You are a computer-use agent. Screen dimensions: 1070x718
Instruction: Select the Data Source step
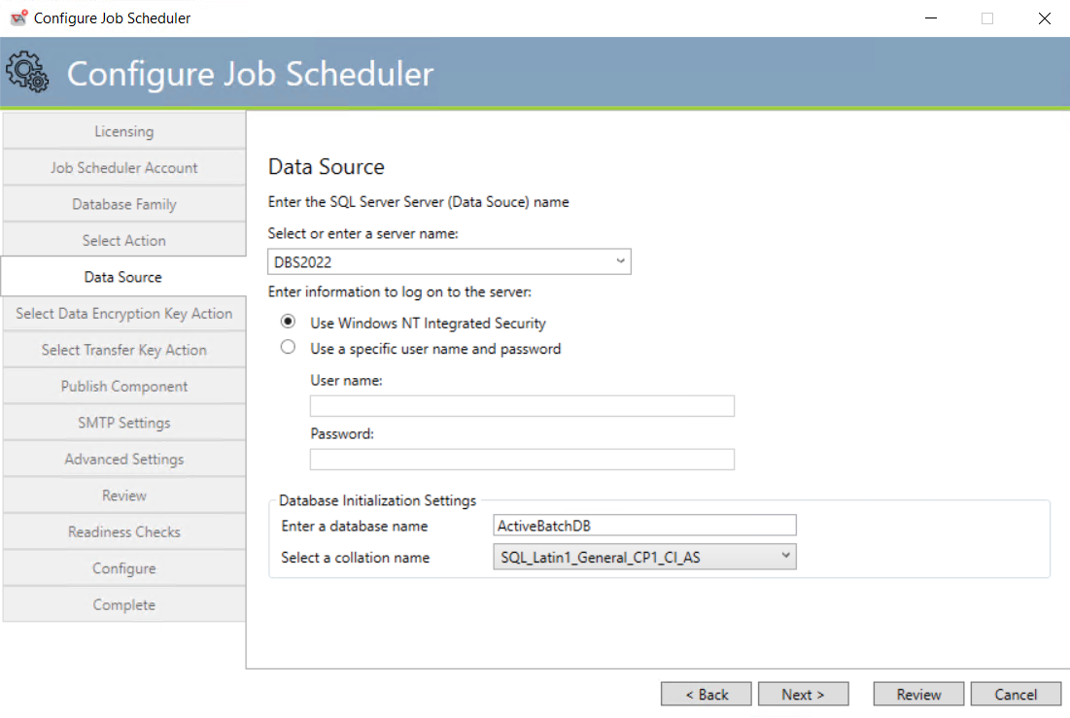click(x=123, y=277)
